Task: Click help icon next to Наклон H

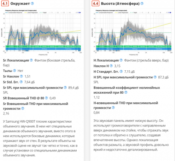Action: [x=111, y=66]
